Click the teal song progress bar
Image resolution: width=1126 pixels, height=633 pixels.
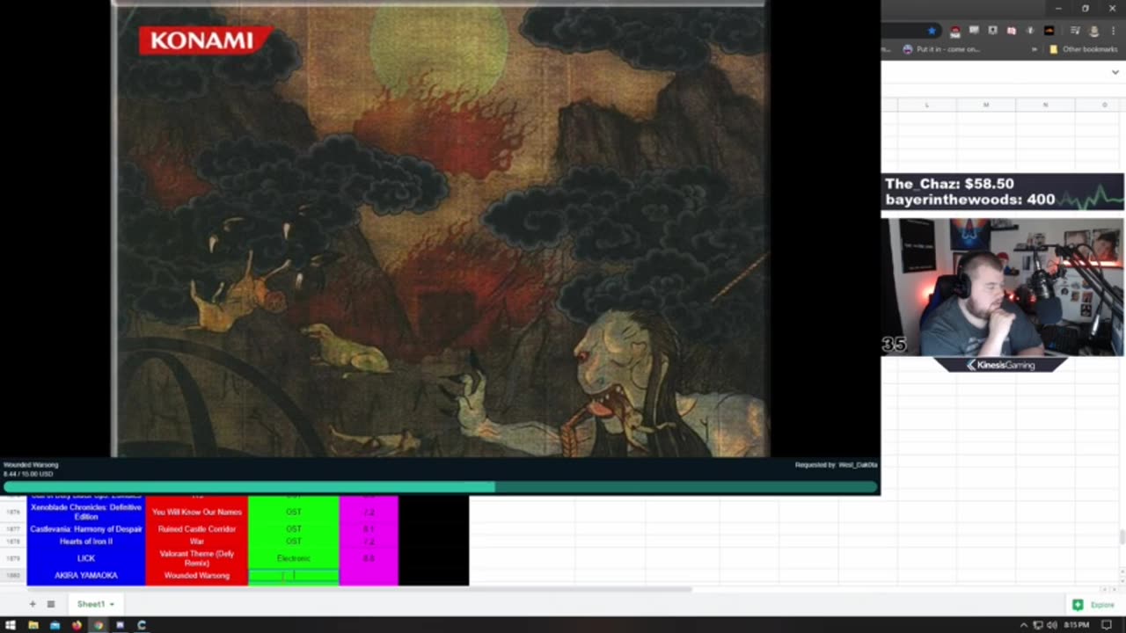(440, 486)
